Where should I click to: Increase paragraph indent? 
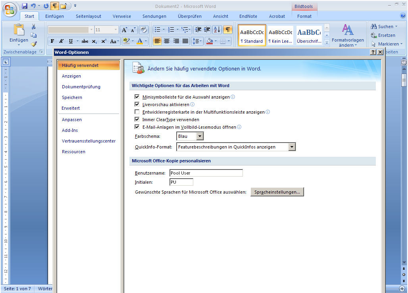[207, 30]
